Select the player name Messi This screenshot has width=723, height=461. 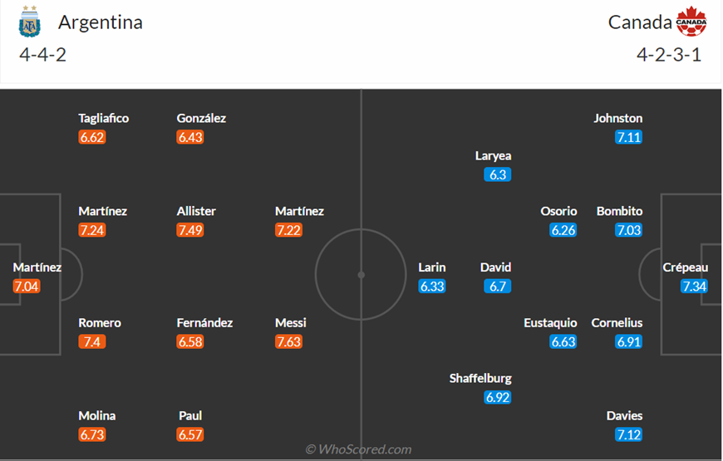pos(291,322)
